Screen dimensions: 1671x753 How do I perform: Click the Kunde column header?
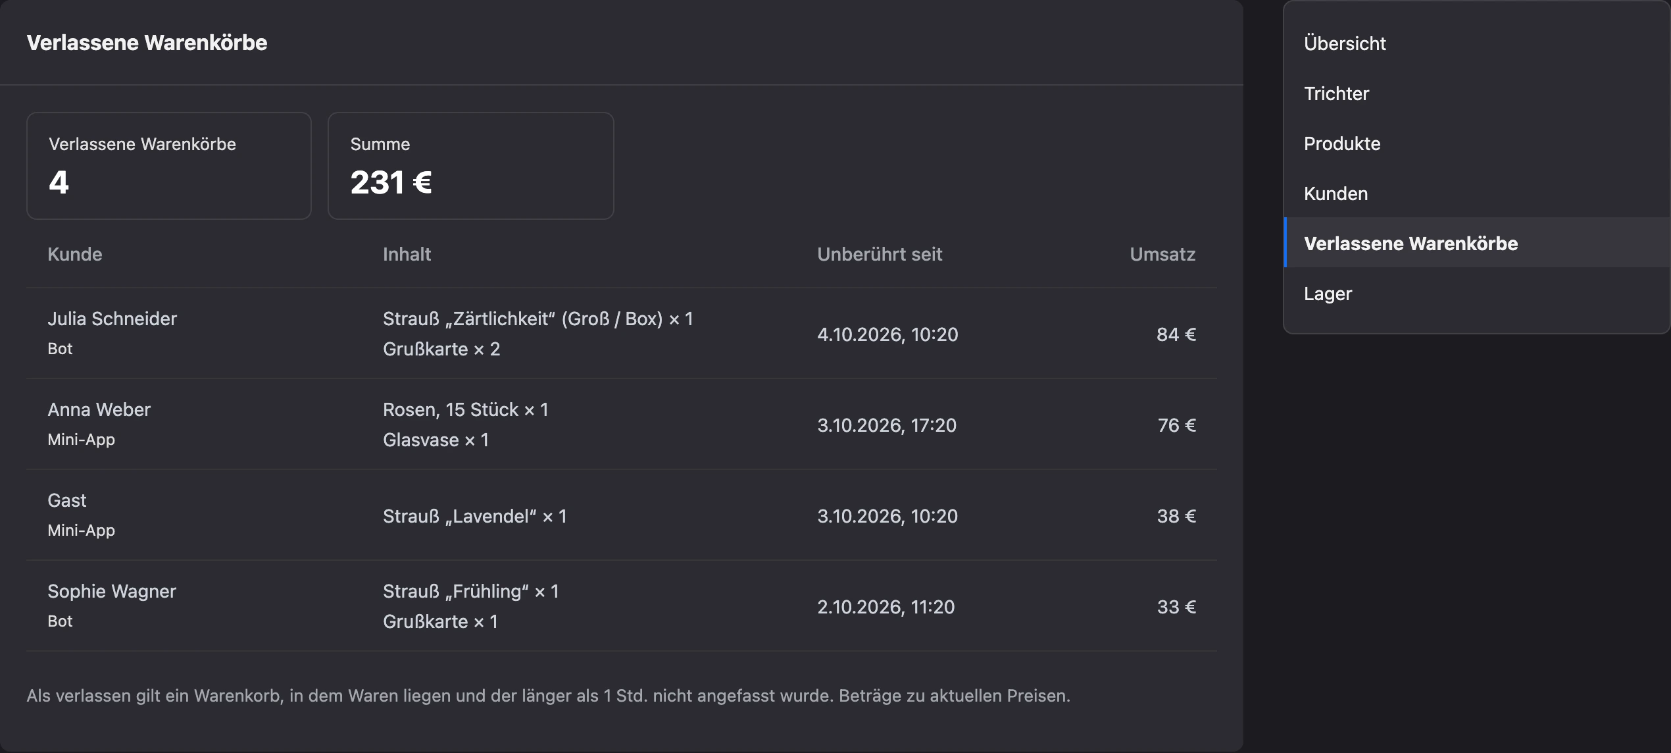click(x=75, y=254)
